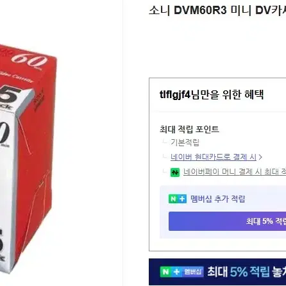This screenshot has width=286, height=286.
Task: Click the purple 최대 5% 적립 button
Action: (x=227, y=221)
